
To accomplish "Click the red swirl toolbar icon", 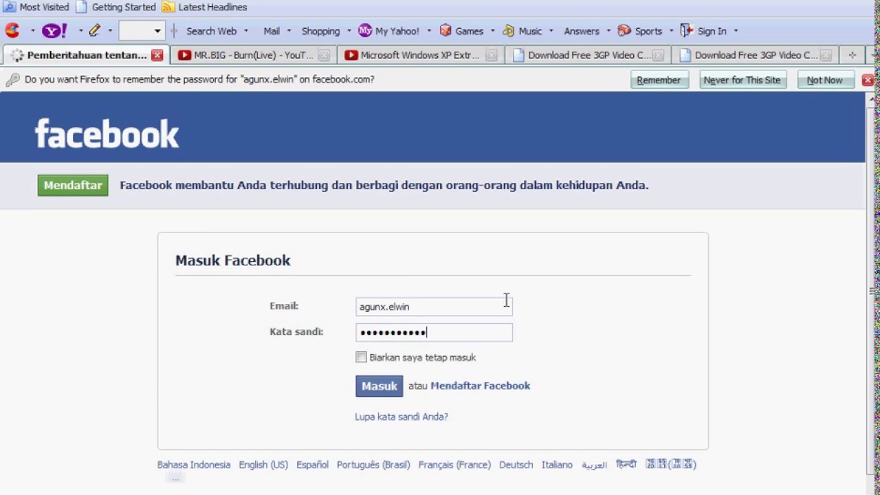I will 12,30.
